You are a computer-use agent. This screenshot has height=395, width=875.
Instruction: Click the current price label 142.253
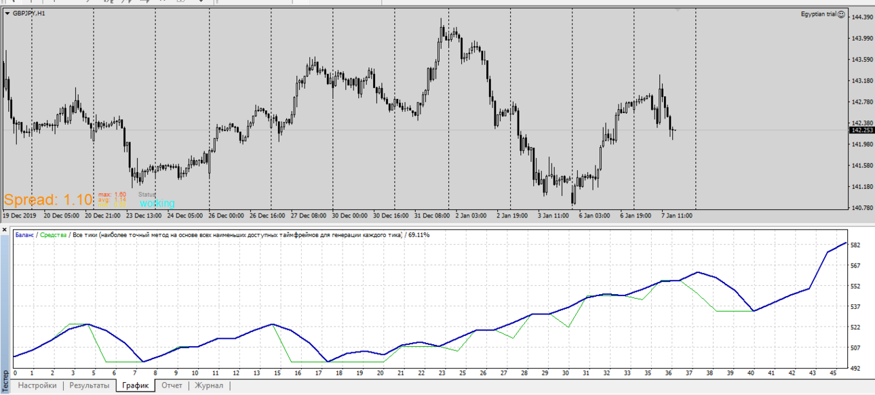coord(861,130)
